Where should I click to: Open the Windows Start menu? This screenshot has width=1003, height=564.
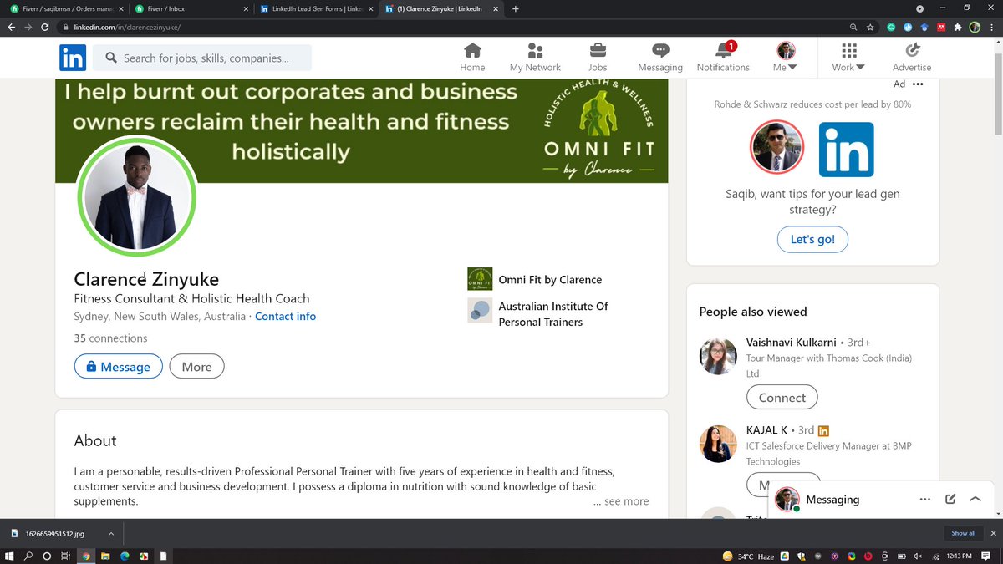[11, 556]
